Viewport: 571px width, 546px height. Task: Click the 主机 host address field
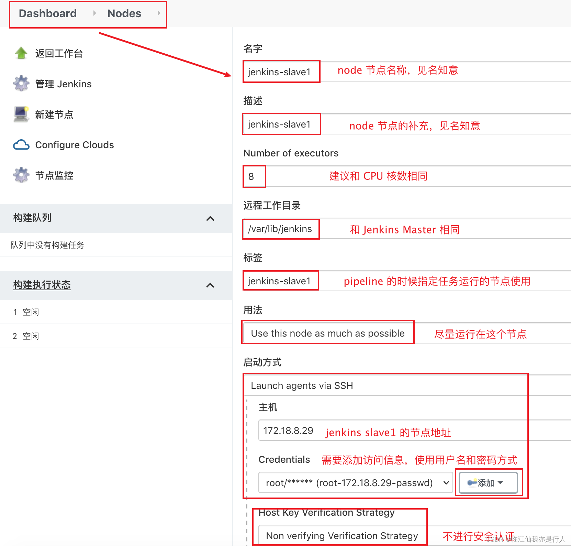(x=414, y=430)
